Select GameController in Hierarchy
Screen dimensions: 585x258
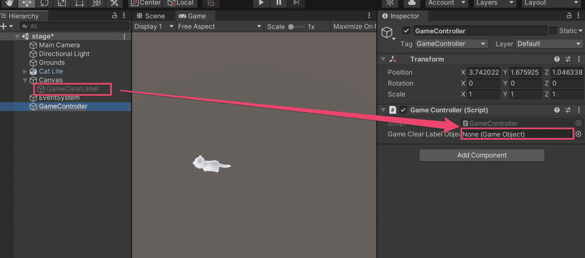tap(63, 107)
